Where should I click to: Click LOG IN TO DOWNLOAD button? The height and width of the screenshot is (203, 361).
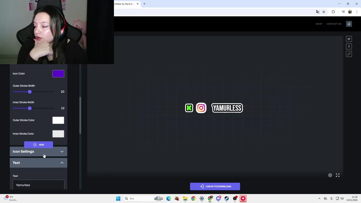point(215,186)
